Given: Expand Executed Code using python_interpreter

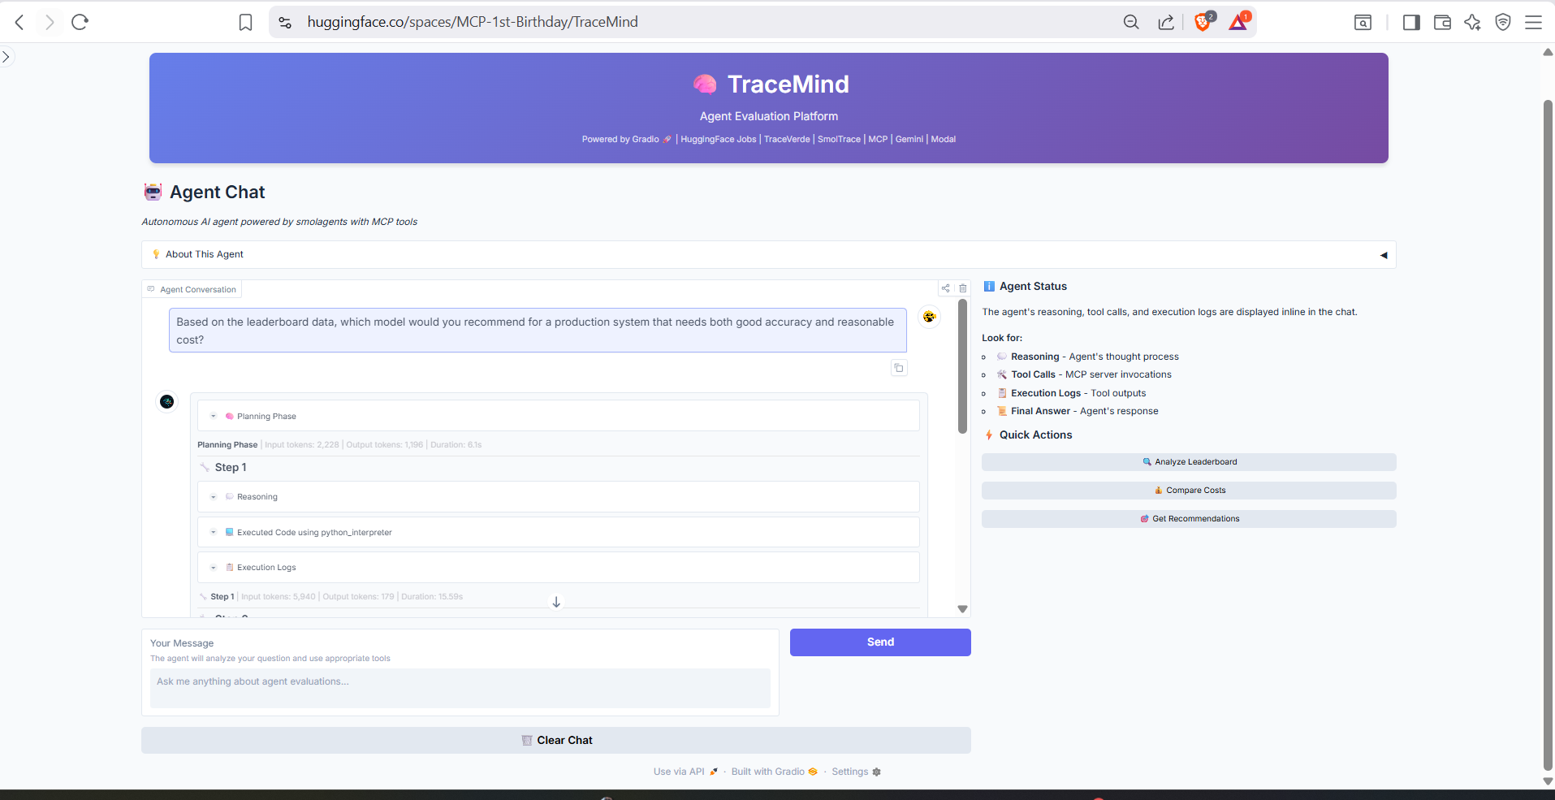Looking at the screenshot, I should tap(558, 532).
